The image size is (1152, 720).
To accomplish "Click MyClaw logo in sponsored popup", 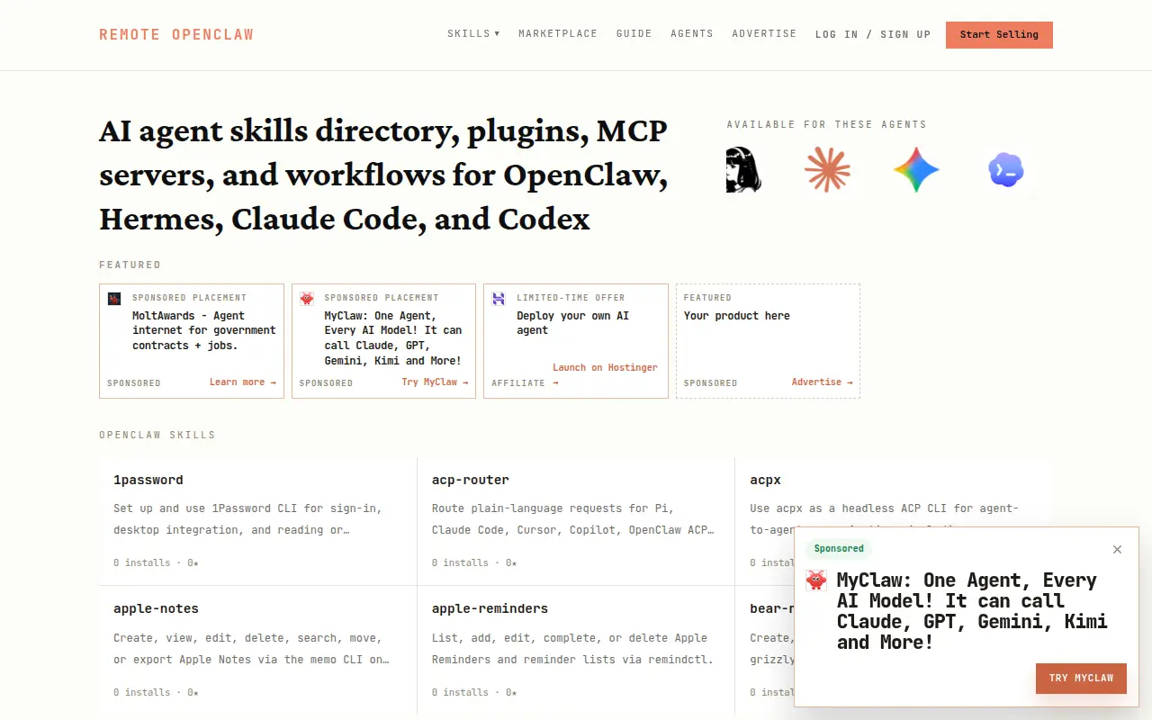I will 816,580.
